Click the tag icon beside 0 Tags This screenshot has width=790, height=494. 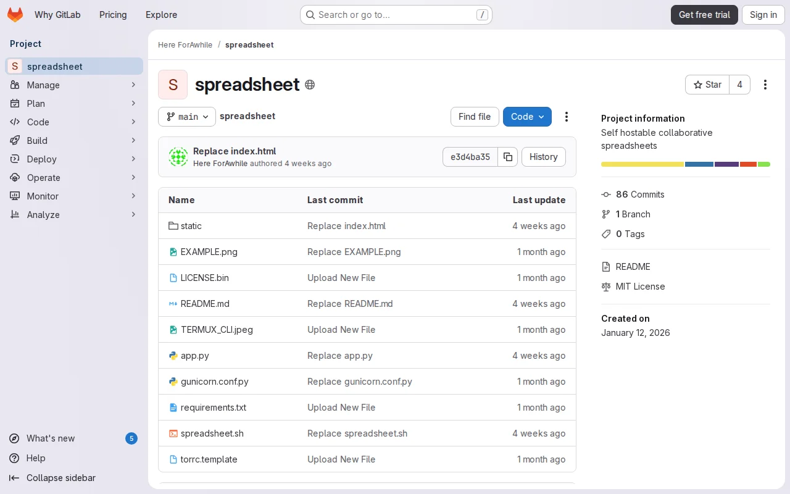point(606,234)
